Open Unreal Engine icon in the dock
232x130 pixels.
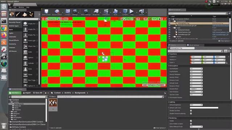pos(4,56)
